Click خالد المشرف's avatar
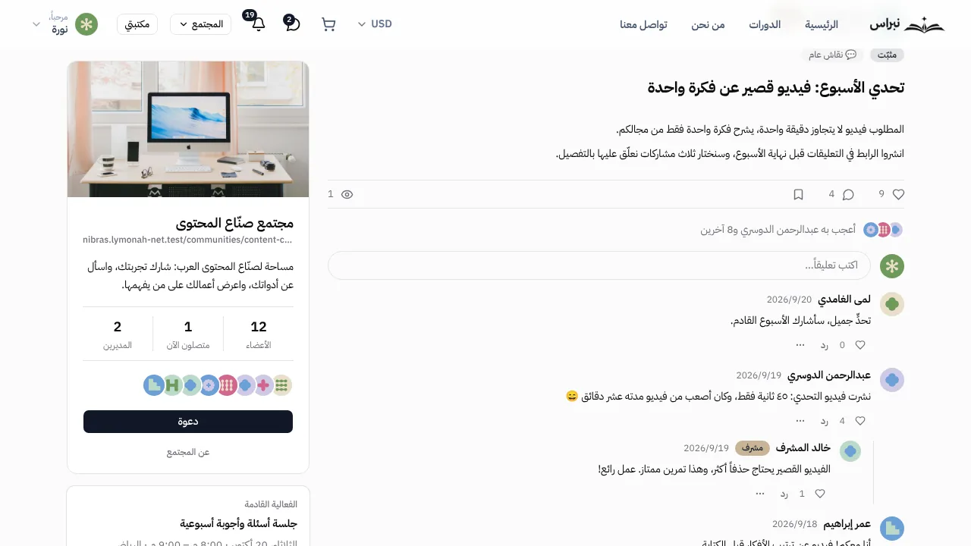Image resolution: width=971 pixels, height=546 pixels. coord(850,451)
